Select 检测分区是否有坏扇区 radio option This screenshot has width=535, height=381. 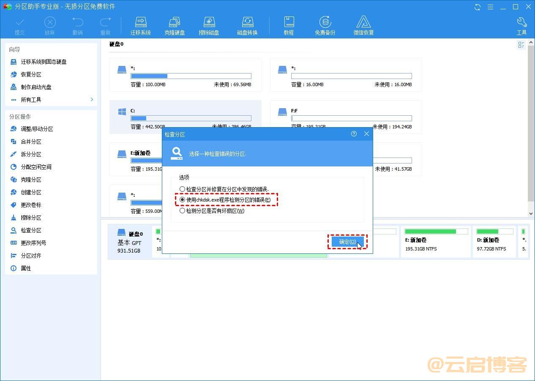182,211
